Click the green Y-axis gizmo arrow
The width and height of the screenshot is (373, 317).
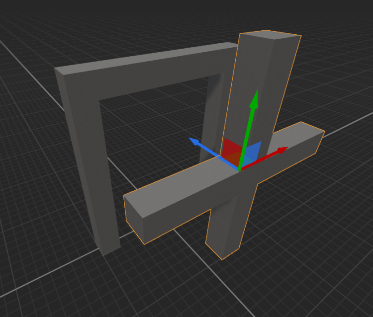[x=249, y=130]
